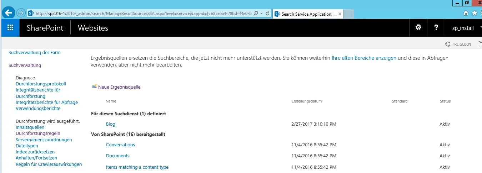Open the help question mark

pos(436,28)
